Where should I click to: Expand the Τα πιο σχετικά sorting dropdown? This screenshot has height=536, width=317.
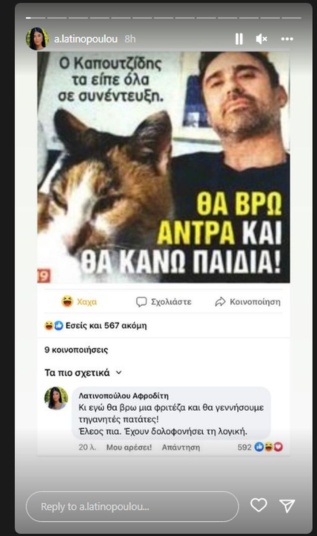83,373
